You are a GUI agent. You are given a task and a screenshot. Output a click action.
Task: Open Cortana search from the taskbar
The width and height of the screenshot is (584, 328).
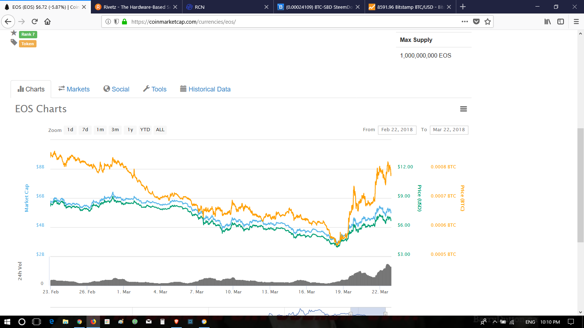(22, 322)
